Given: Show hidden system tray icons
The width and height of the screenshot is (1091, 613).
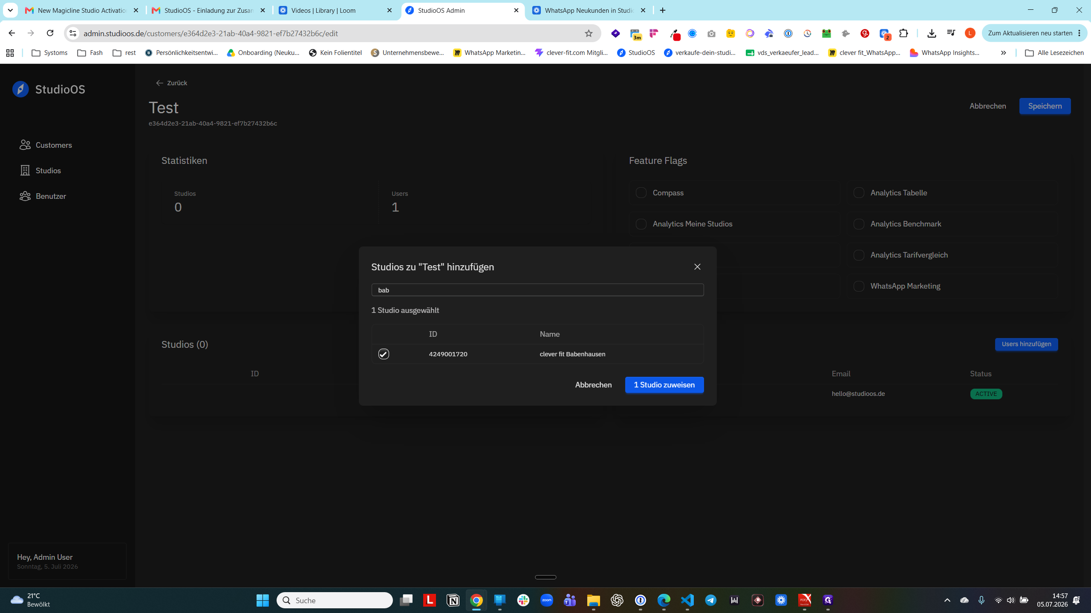Looking at the screenshot, I should 947,600.
